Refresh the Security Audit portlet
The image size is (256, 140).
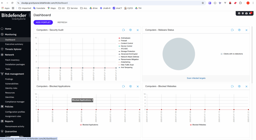pos(123,30)
